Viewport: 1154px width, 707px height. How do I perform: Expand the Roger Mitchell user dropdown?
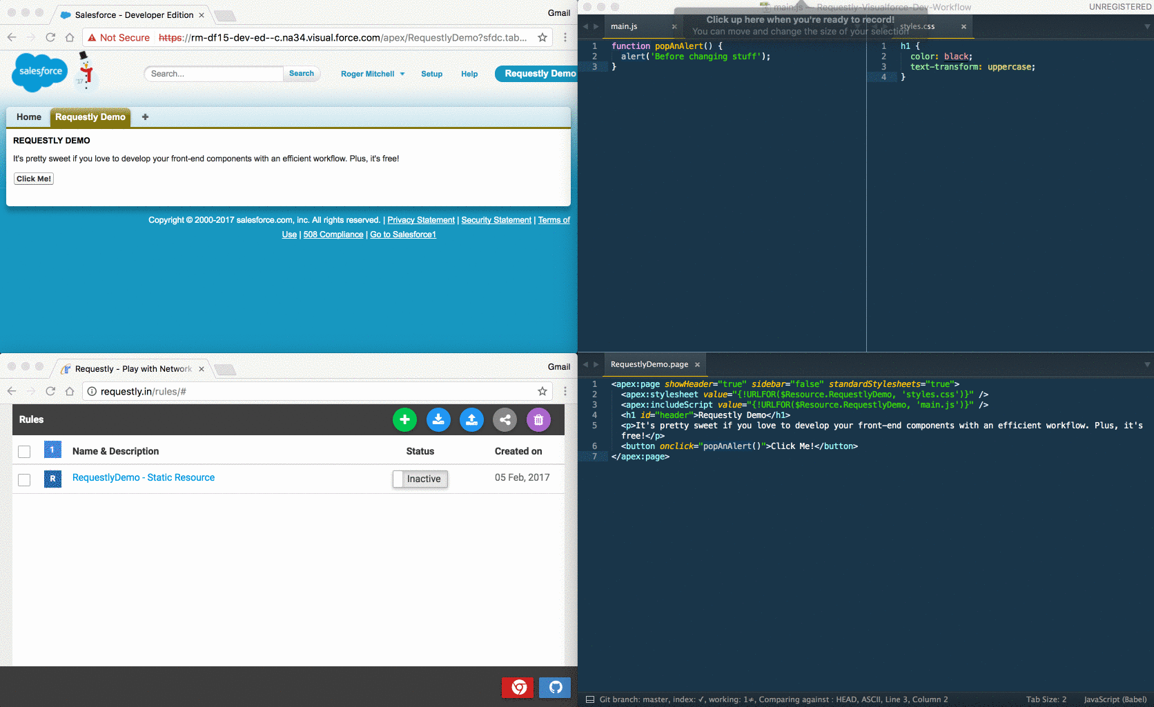pyautogui.click(x=373, y=74)
